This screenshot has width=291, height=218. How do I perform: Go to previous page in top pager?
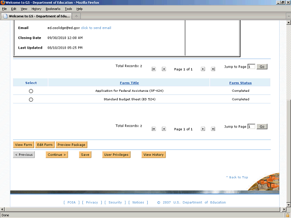coord(164,69)
